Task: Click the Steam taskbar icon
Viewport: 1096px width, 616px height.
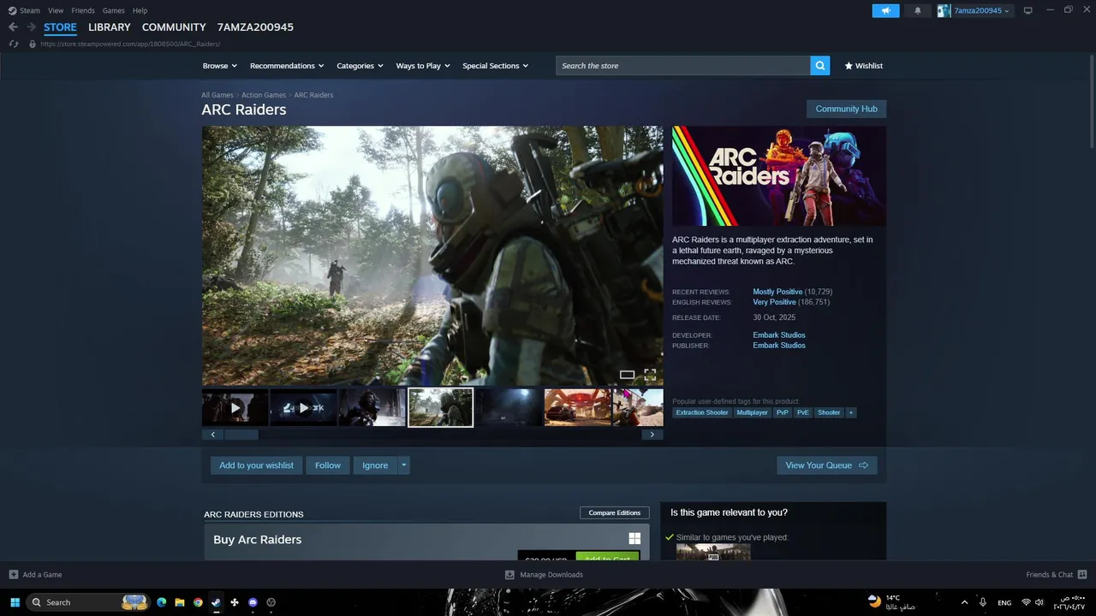Action: coord(216,602)
